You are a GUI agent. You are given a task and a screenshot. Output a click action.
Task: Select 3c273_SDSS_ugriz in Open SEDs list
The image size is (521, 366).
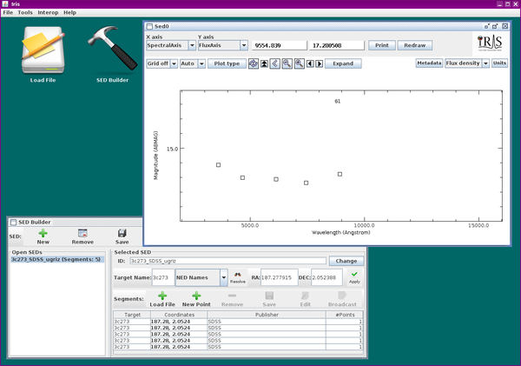pos(57,259)
